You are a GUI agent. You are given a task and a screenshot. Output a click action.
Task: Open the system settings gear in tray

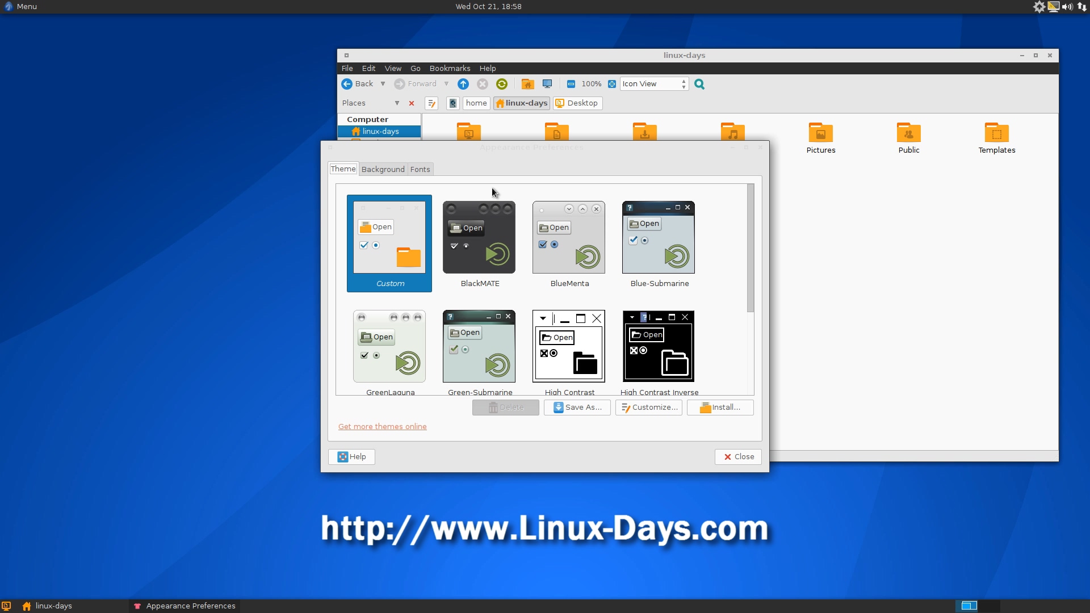coord(1039,7)
